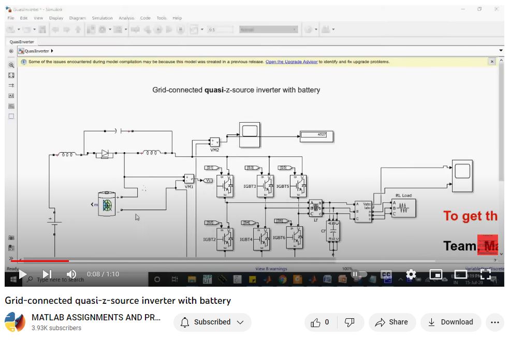Open Simulink Simulation menu in video
Image resolution: width=510 pixels, height=340 pixels.
point(102,18)
